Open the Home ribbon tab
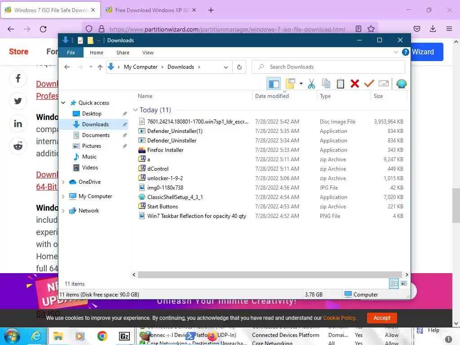Image resolution: width=460 pixels, height=345 pixels. (97, 53)
